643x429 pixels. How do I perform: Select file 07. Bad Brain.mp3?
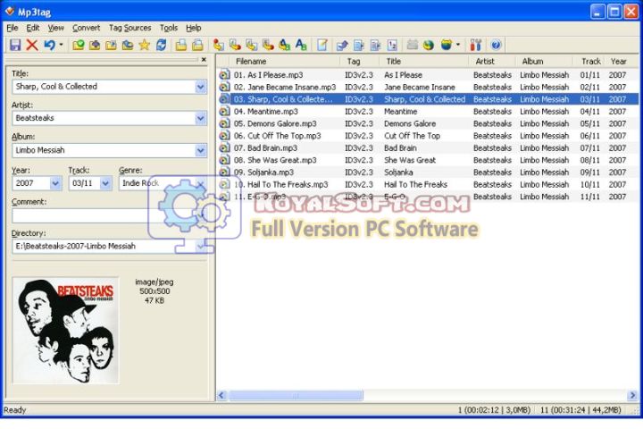(x=265, y=147)
